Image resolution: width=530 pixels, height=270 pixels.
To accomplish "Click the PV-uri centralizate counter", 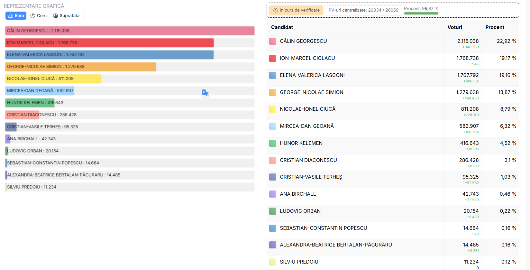I will click(x=363, y=10).
